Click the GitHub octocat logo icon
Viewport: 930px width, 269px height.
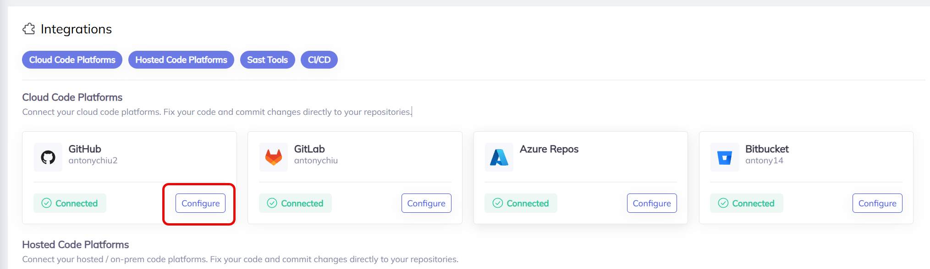[x=48, y=157]
